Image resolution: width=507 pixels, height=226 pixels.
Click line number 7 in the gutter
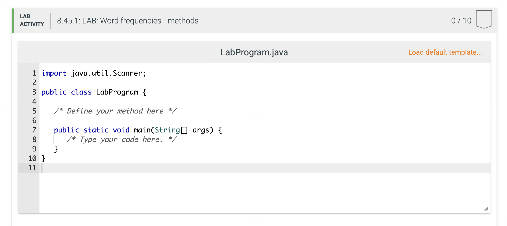[34, 130]
